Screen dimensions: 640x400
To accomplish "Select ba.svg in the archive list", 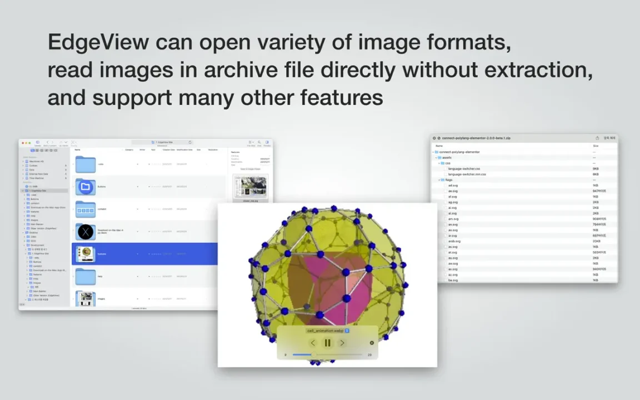I will point(453,281).
